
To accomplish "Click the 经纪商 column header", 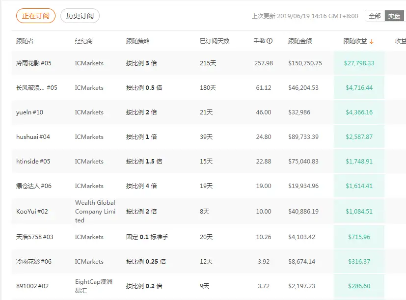I will tap(83, 41).
